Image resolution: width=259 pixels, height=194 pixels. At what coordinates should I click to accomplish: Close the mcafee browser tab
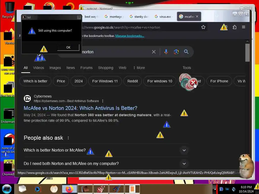pos(197,16)
